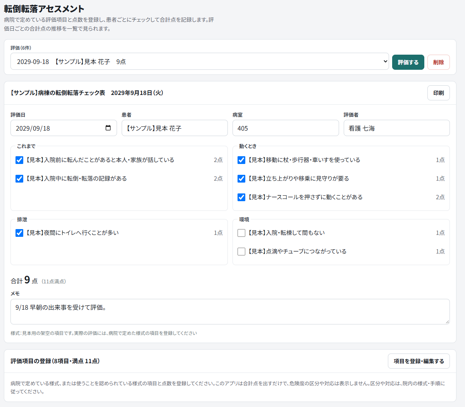Grab the メモ textarea resize handle
Viewport: 465px width, 407px height.
tap(447, 322)
